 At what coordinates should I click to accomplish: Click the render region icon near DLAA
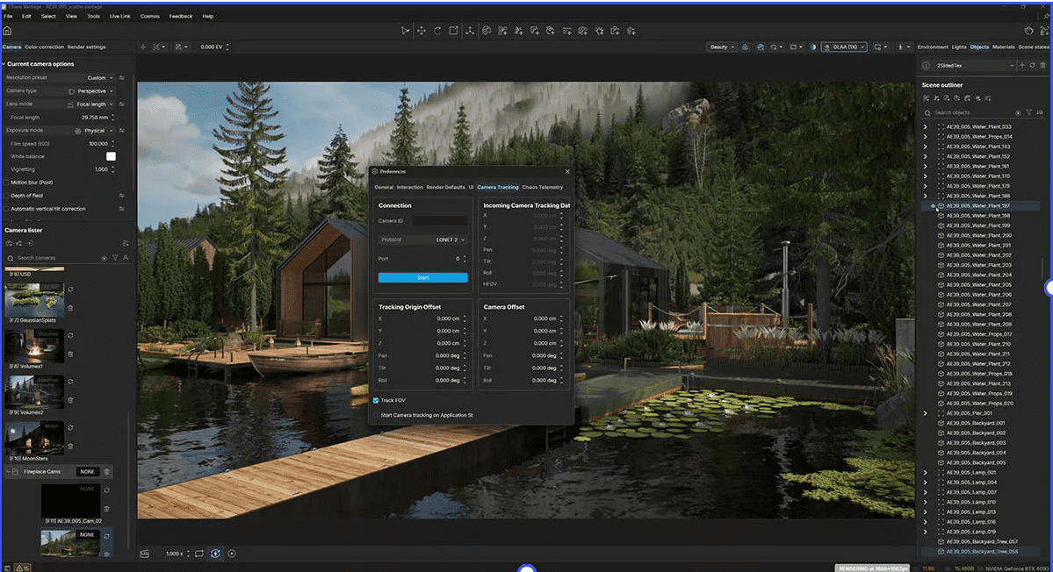[x=876, y=46]
